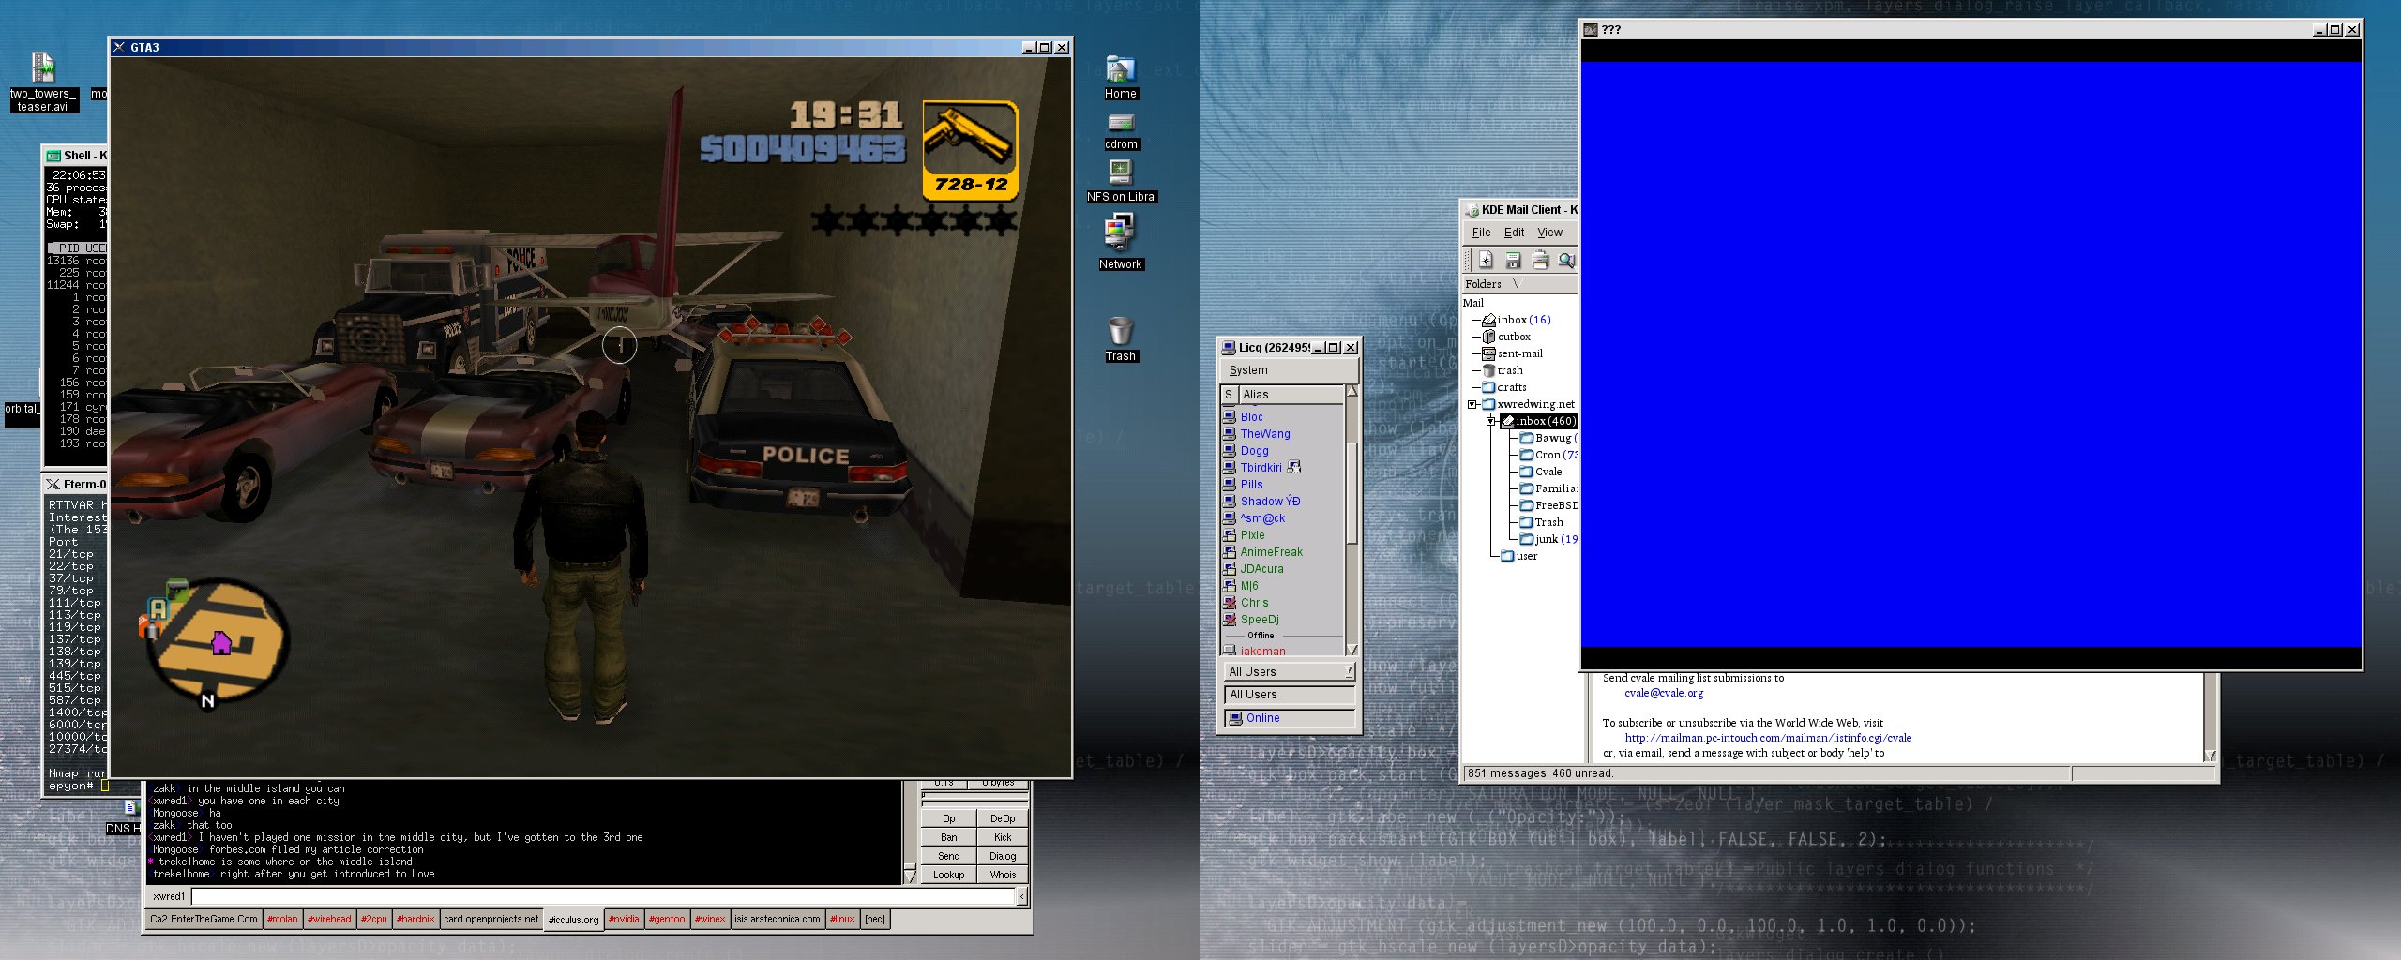Viewport: 2401px width, 960px height.
Task: Open the System menu in Licq
Action: coord(1247,370)
